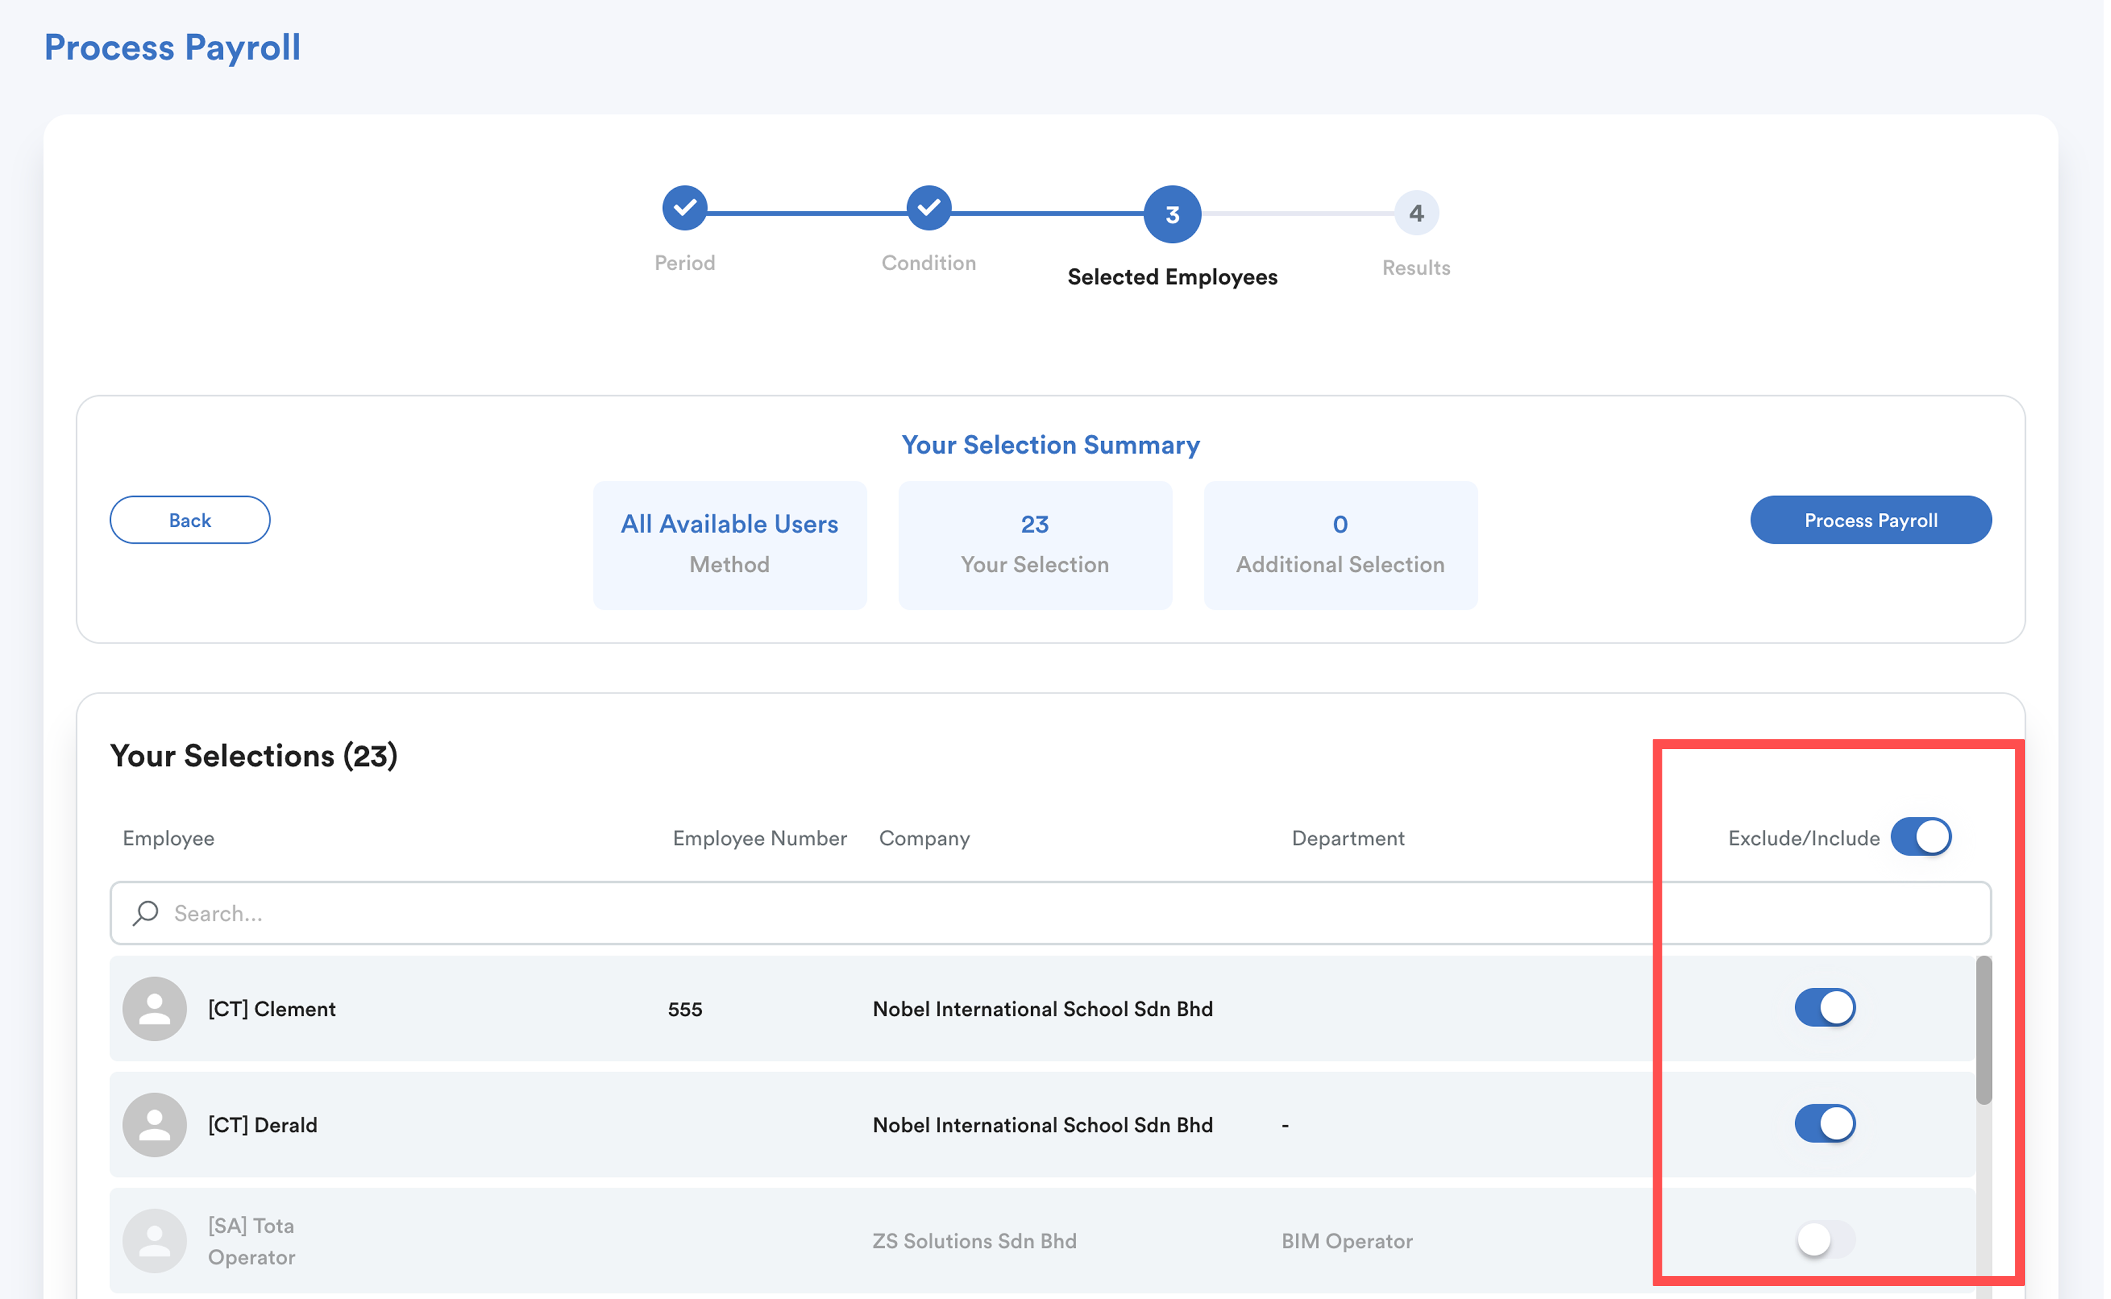Click the search magnifier icon
Viewport: 2111px width, 1299px height.
[x=146, y=913]
